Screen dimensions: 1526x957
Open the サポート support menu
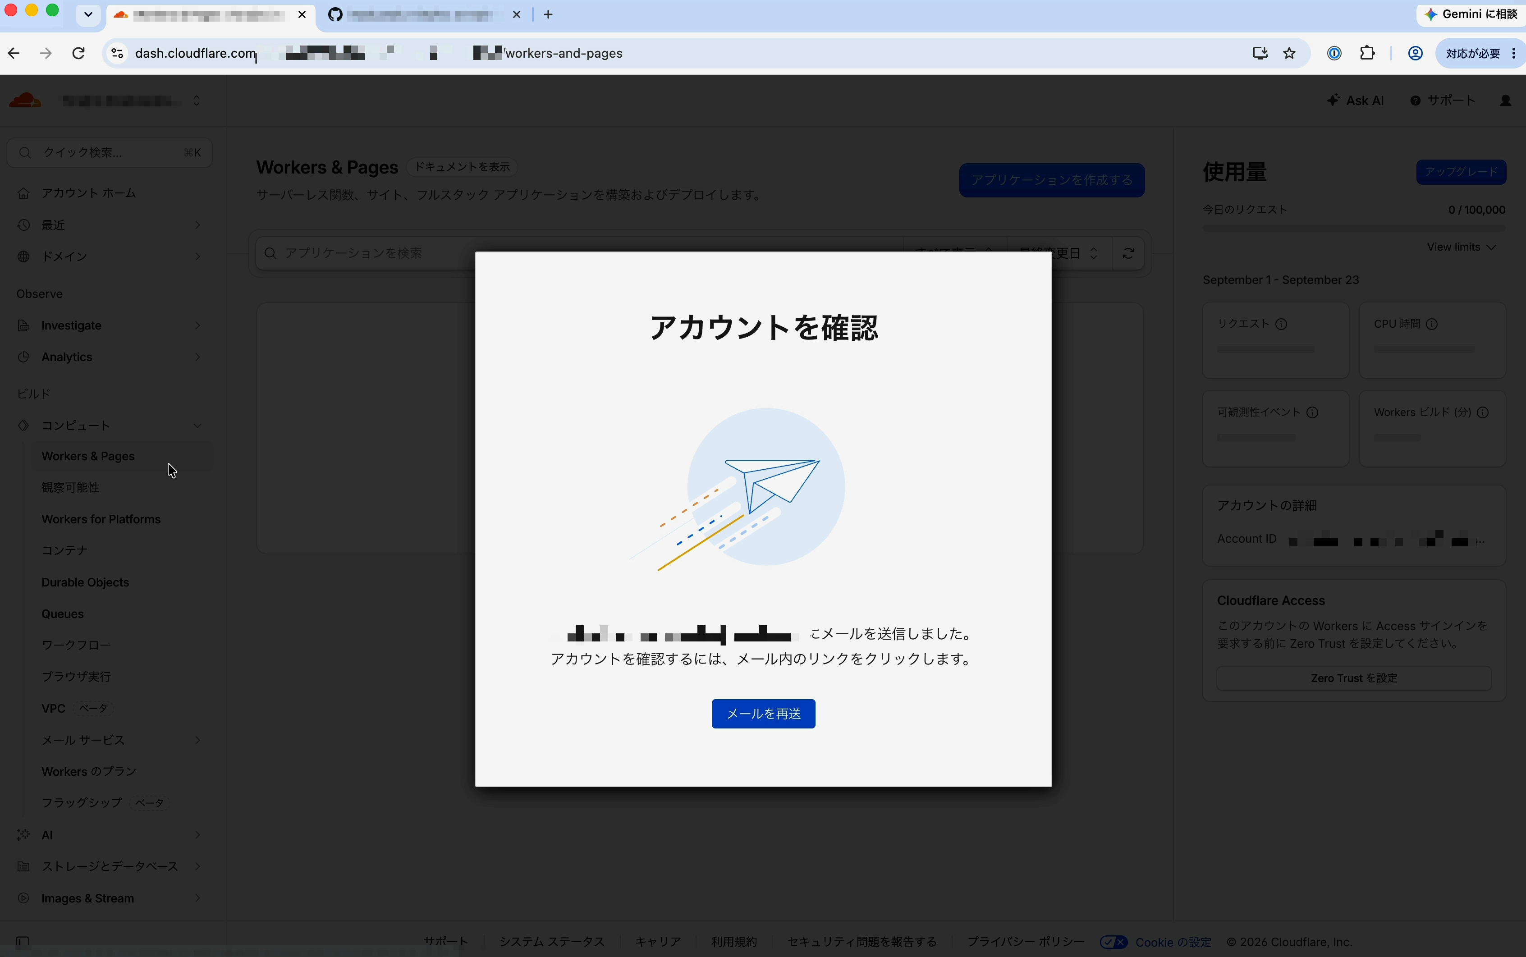pyautogui.click(x=1443, y=101)
